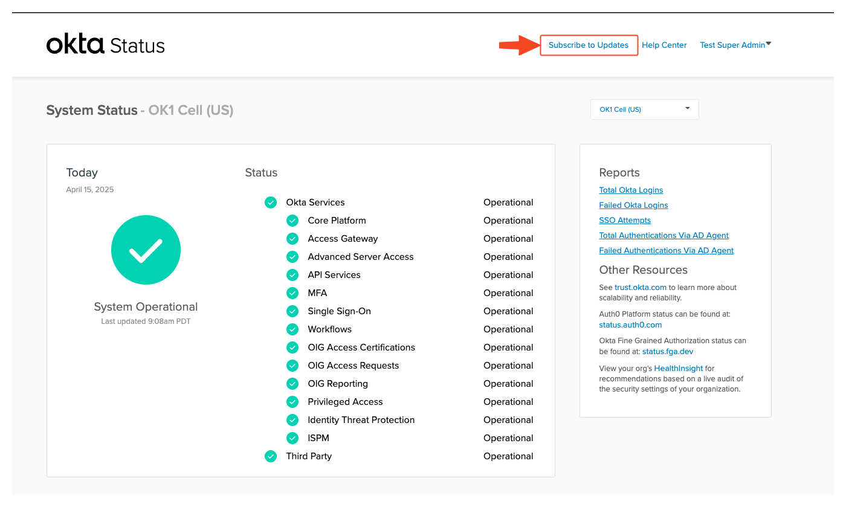Screen dimensions: 846x507
Task: Open the Total Okta Logins report
Action: coord(631,190)
